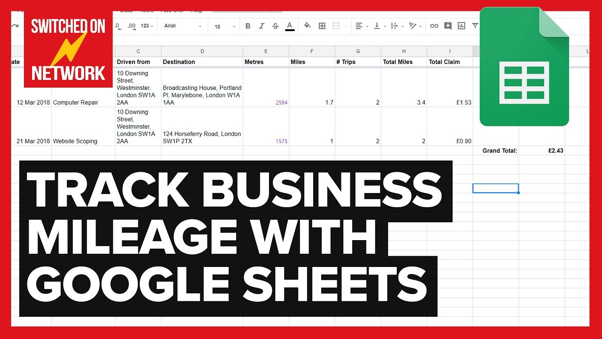The width and height of the screenshot is (602, 339).
Task: Click the text rotation icon
Action: coord(412,26)
